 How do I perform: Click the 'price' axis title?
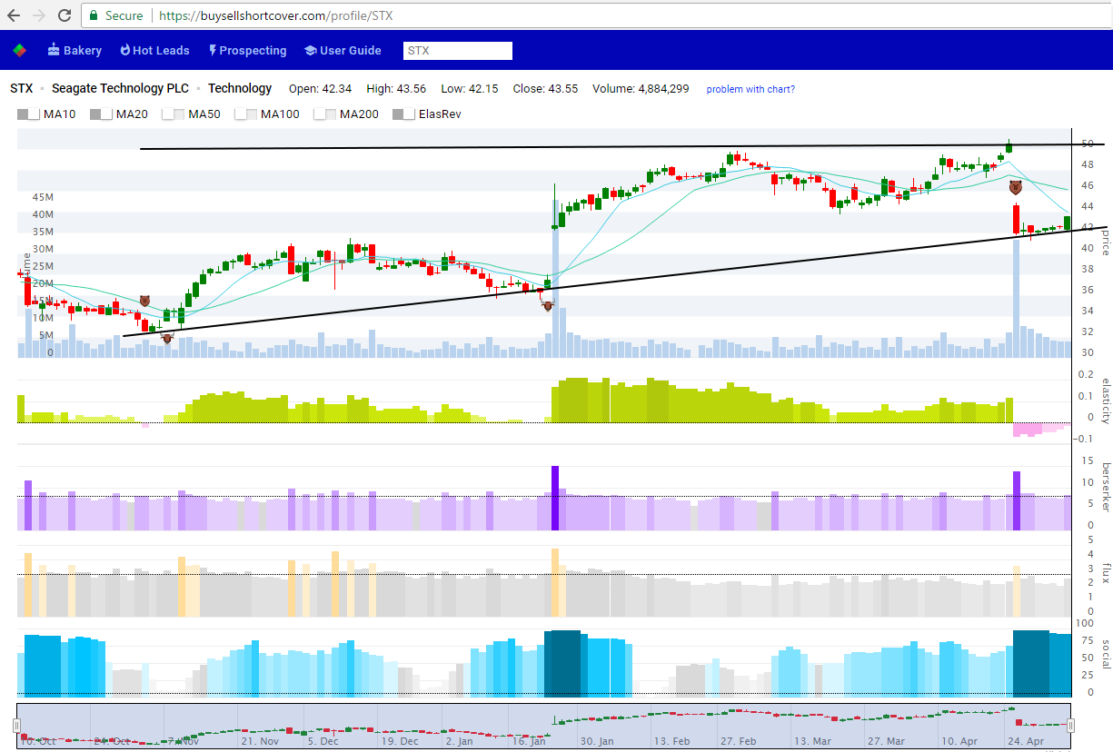click(1106, 242)
